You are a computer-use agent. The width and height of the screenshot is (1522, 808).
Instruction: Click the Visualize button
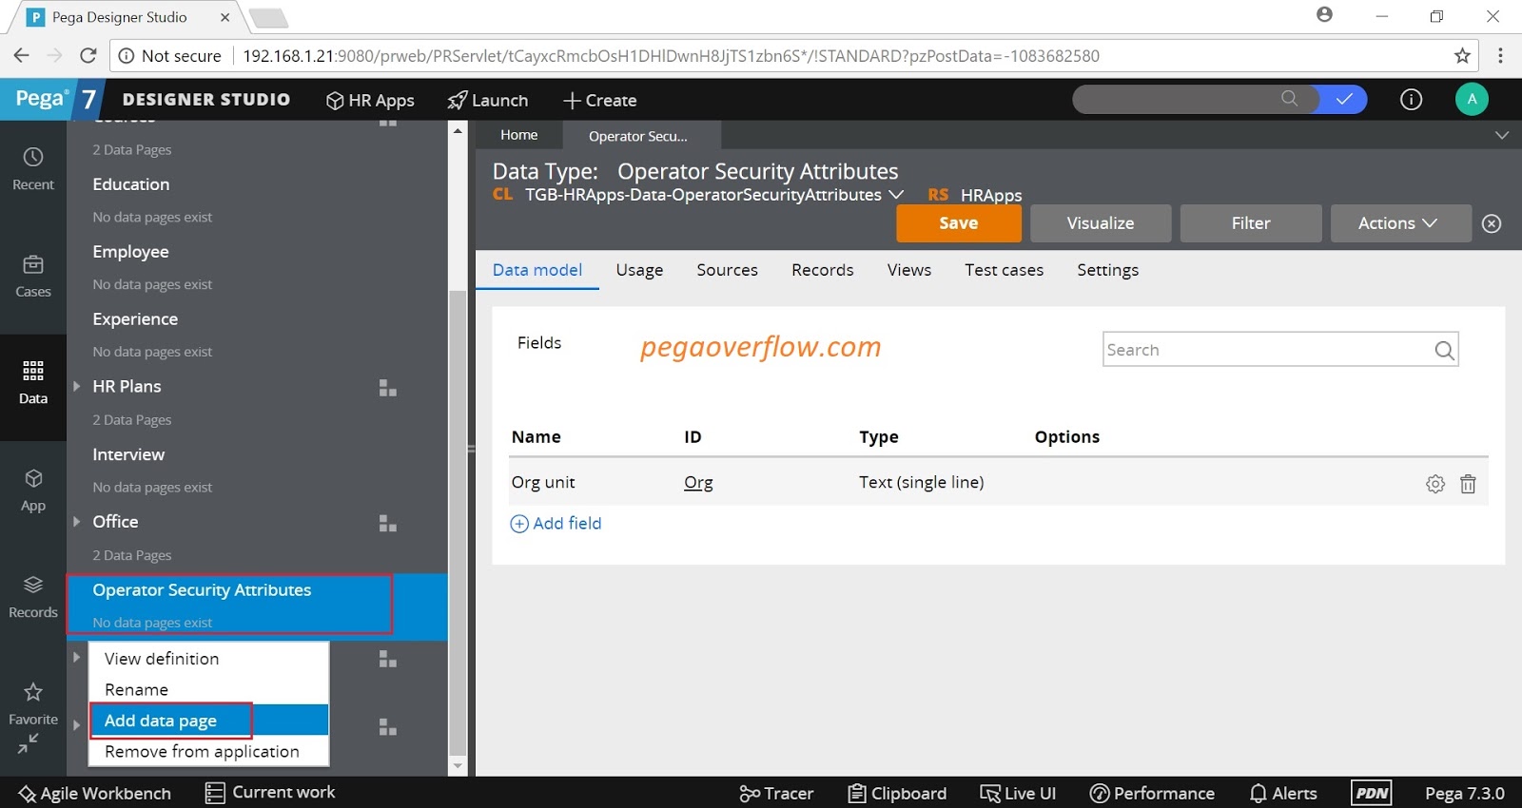point(1101,223)
